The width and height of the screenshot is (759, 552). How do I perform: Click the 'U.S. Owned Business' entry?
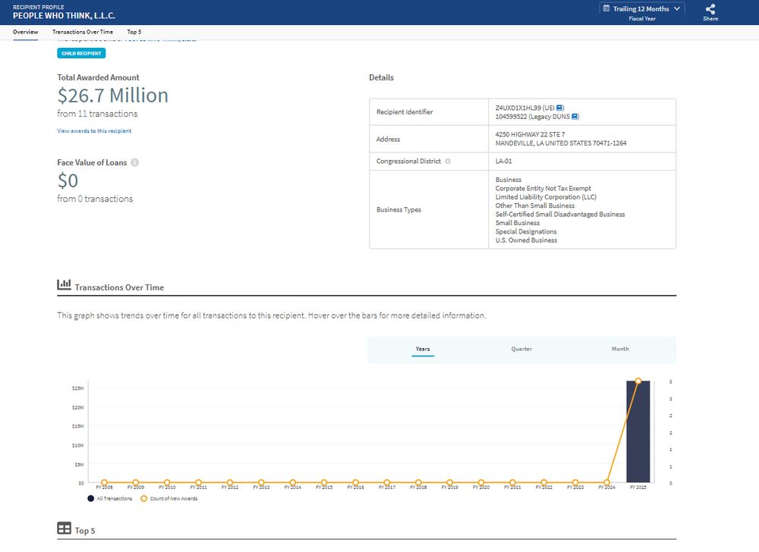526,240
